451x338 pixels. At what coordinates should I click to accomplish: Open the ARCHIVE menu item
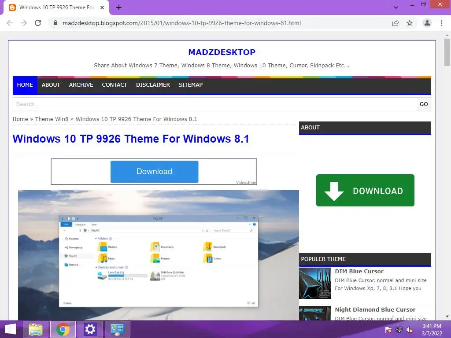pos(81,85)
